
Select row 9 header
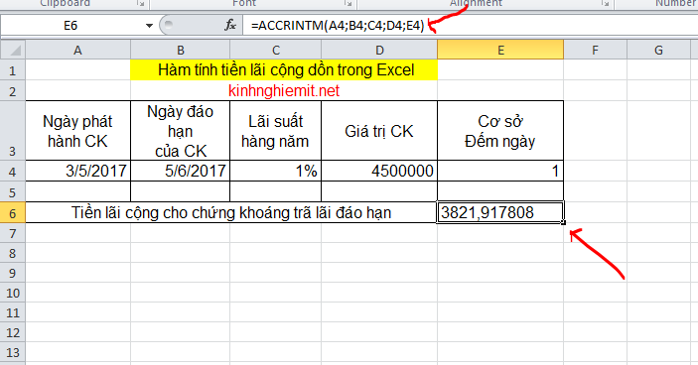click(13, 273)
